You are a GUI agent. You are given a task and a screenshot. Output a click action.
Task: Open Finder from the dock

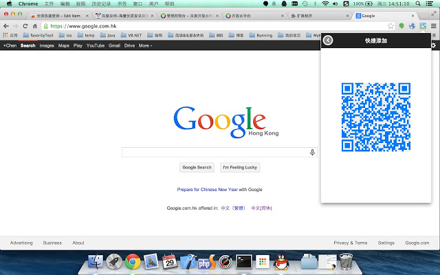click(x=96, y=261)
